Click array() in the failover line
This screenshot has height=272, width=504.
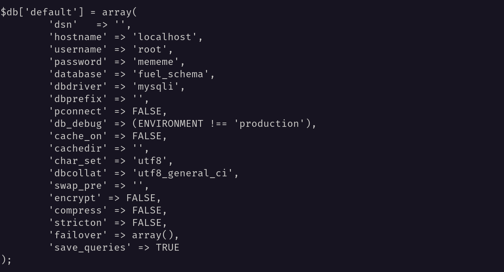click(153, 235)
